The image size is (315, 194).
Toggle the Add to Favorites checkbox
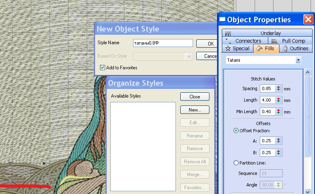pos(103,68)
